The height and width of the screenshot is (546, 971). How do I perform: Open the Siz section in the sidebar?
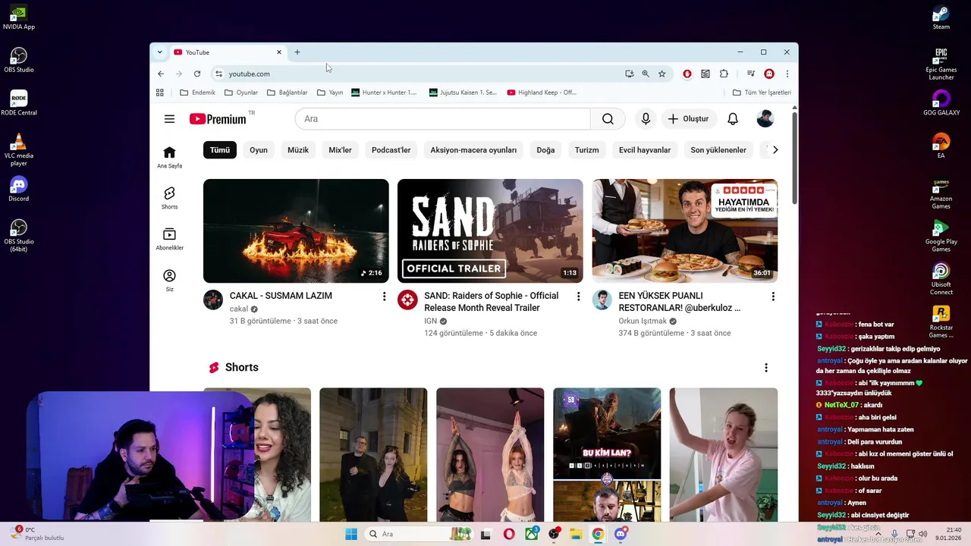pos(169,280)
